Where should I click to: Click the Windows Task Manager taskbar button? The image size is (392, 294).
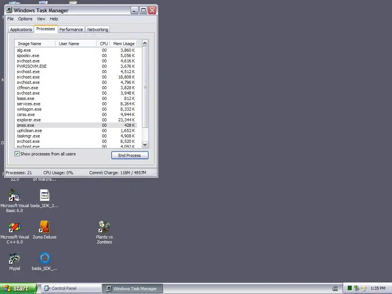133,289
